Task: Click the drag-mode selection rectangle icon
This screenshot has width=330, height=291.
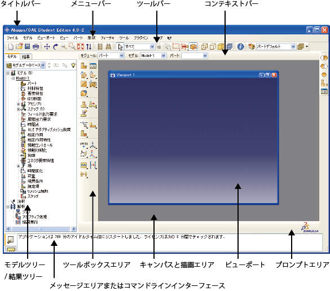Action: (x=176, y=46)
